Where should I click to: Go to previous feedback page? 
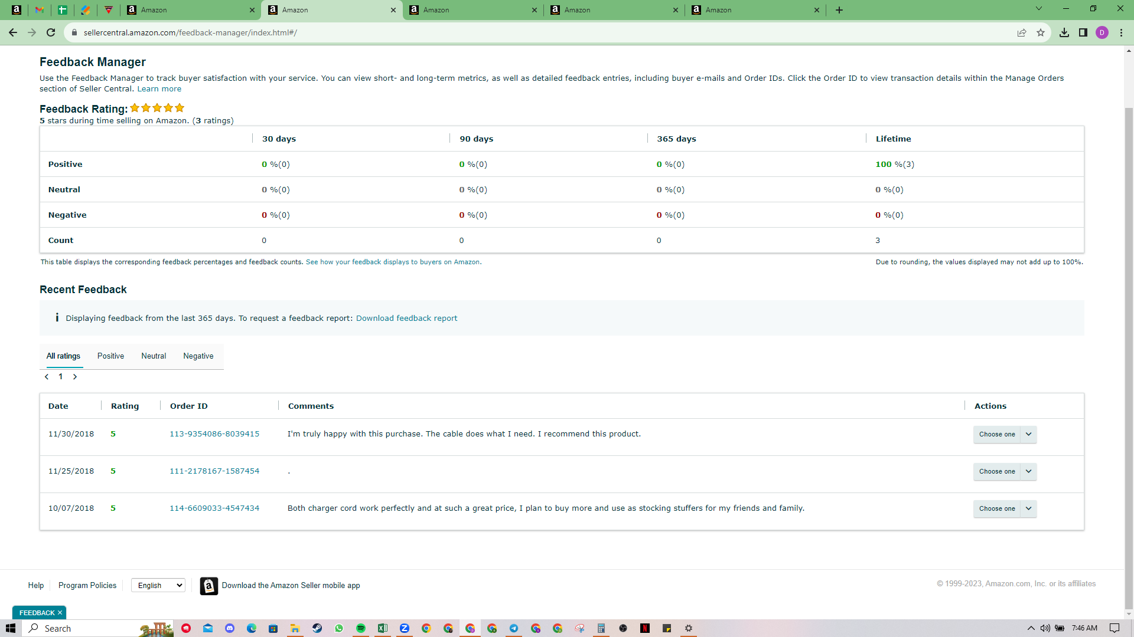click(x=47, y=377)
